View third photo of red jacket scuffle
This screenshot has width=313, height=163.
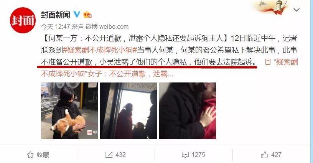[x=187, y=111]
